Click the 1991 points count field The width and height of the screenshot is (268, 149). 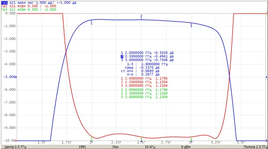click(x=83, y=147)
